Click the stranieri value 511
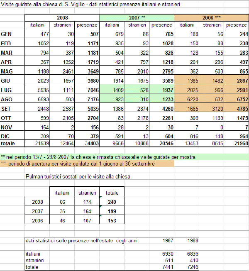Screen dimensions: 249x271 pyautogui.click(x=161, y=260)
